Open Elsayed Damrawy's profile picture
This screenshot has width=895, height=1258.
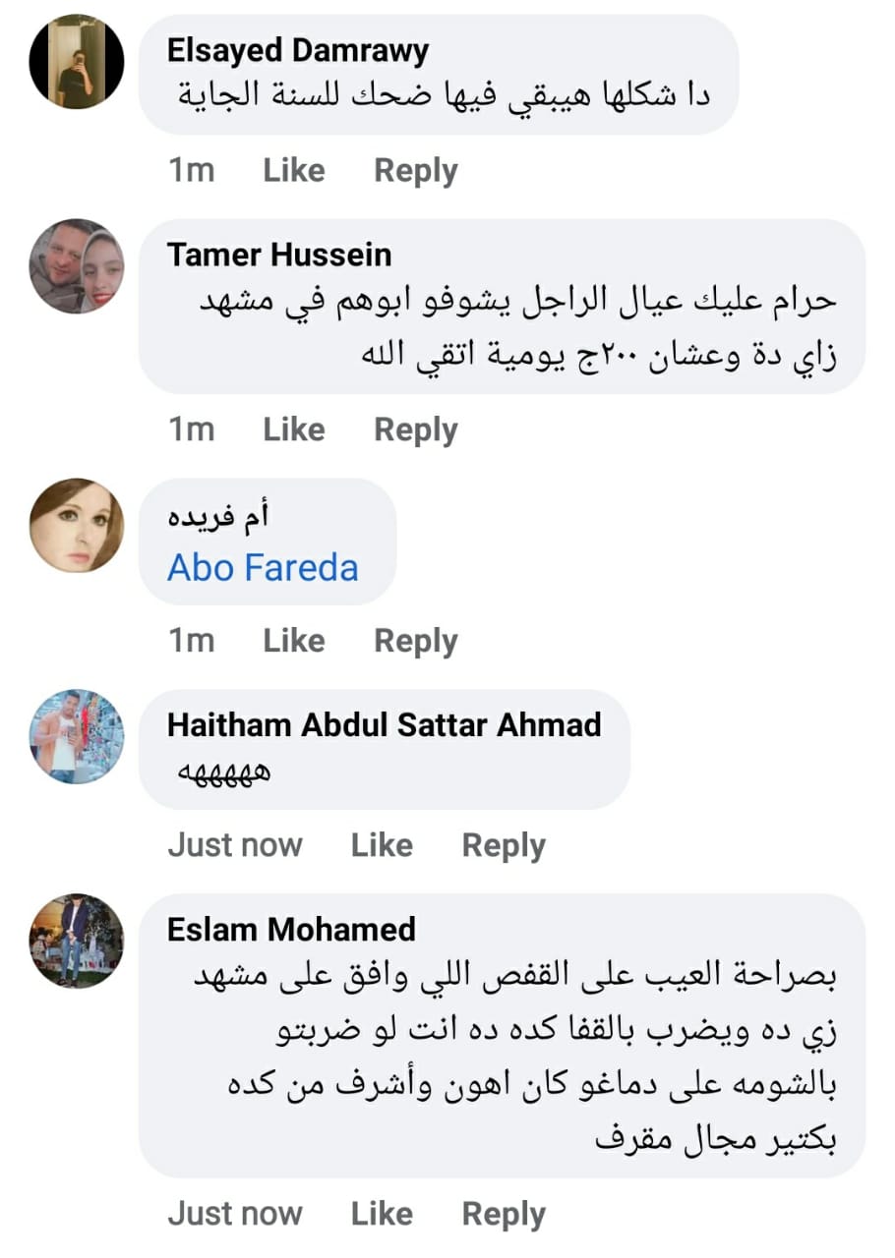(x=77, y=61)
